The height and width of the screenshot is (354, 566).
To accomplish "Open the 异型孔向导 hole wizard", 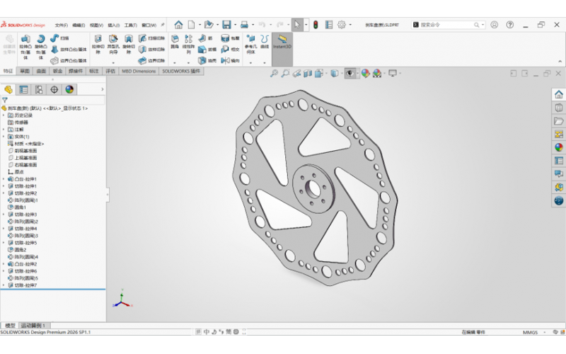I will point(113,44).
